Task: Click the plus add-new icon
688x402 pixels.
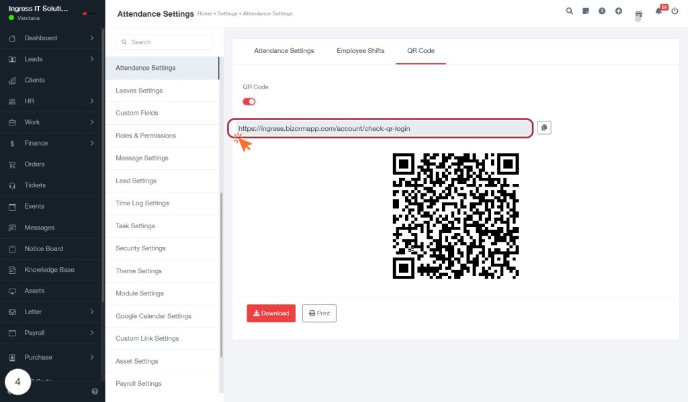Action: pyautogui.click(x=618, y=11)
